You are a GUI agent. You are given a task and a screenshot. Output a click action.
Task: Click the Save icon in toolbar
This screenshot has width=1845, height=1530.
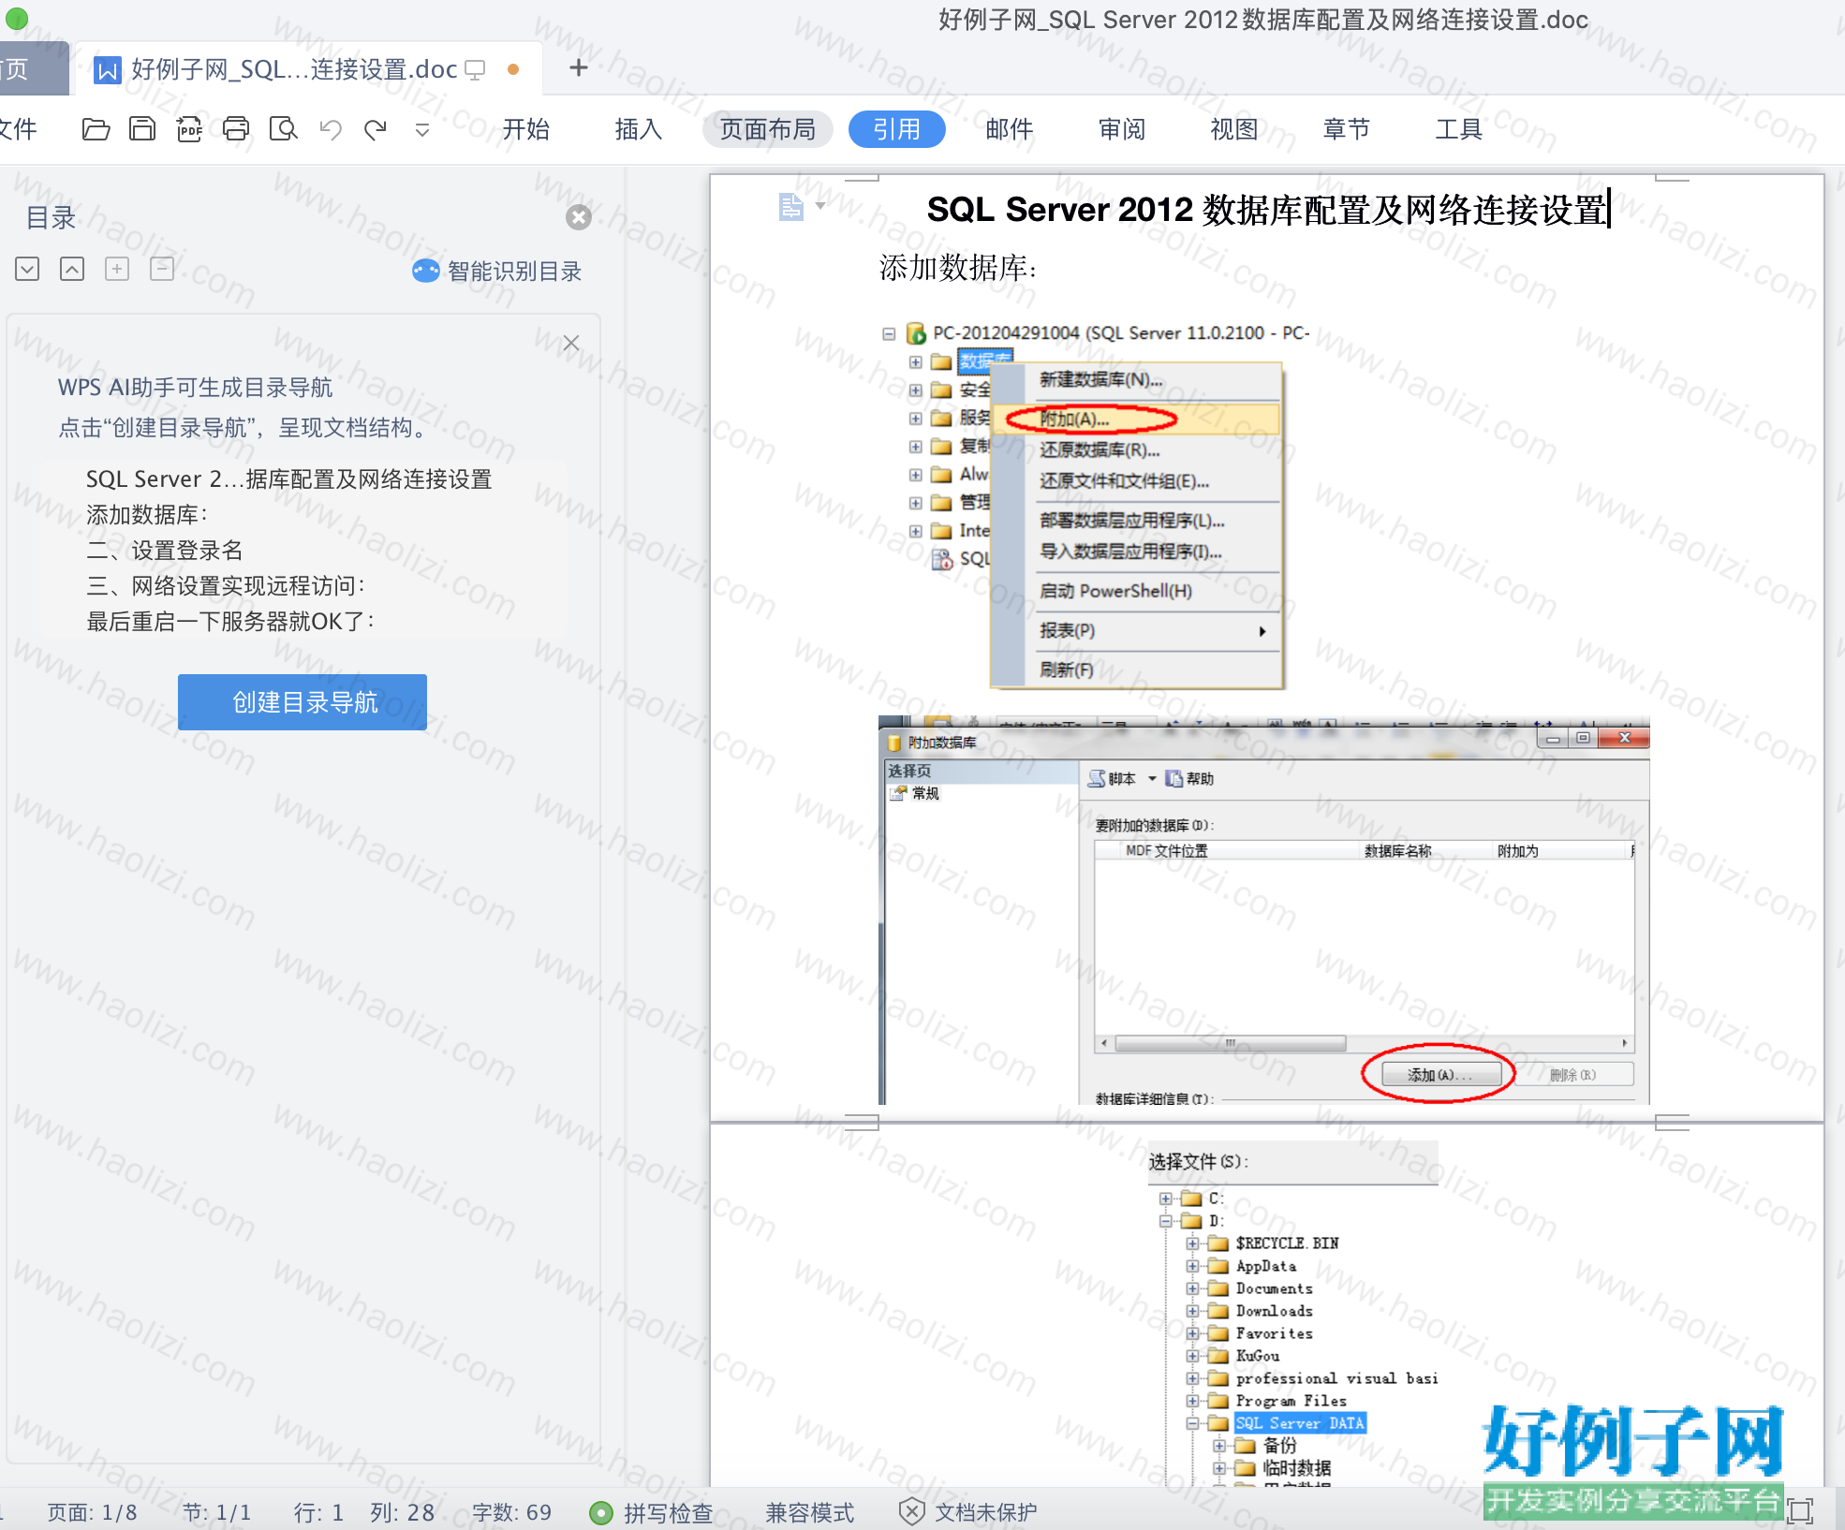142,129
